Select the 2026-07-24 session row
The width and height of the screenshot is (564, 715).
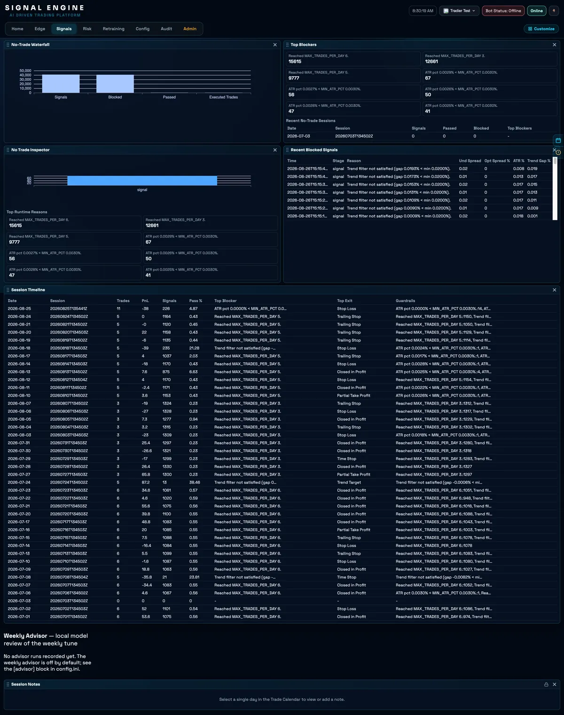point(282,483)
